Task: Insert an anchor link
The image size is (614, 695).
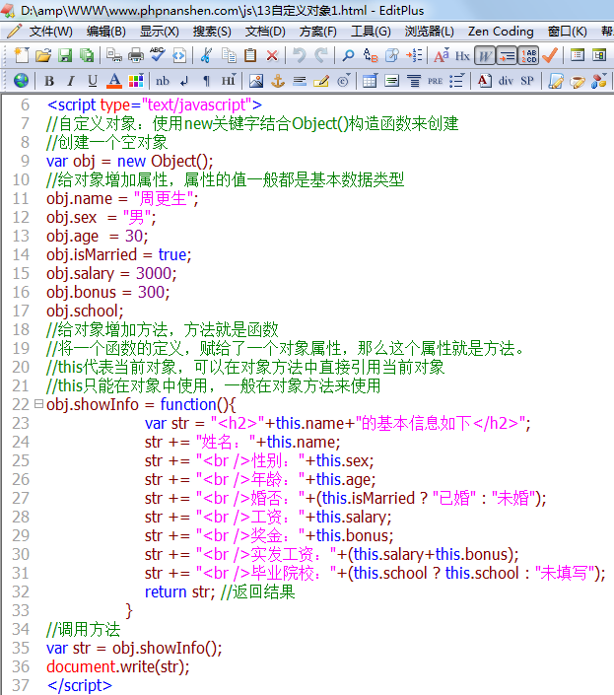Action: [278, 81]
